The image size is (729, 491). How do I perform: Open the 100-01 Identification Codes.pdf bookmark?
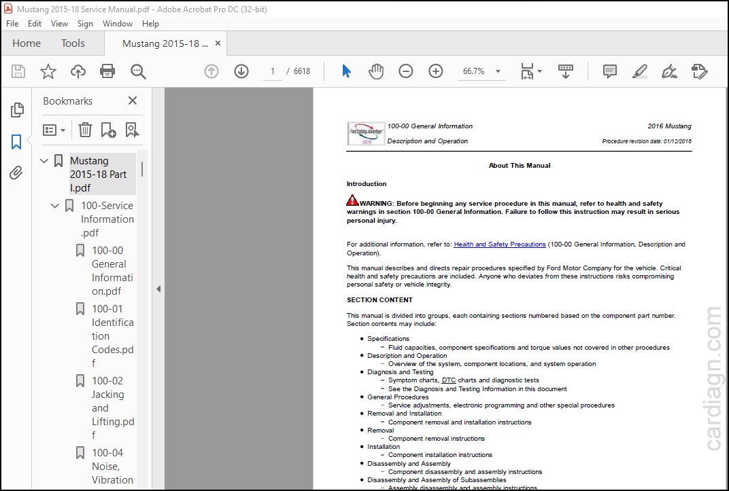point(112,336)
